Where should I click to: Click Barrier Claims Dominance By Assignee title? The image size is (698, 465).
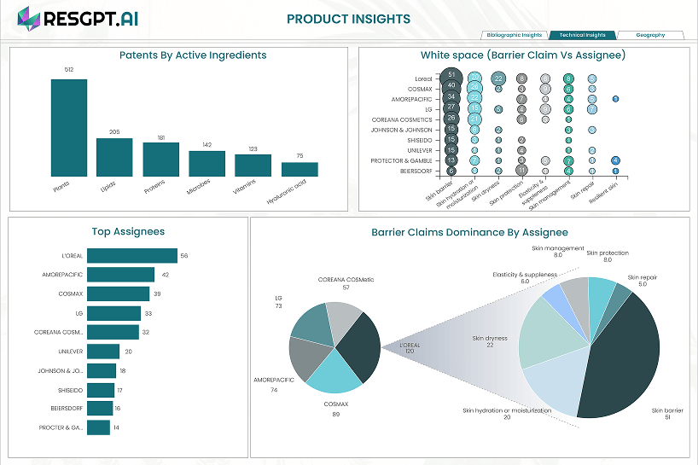(x=469, y=232)
